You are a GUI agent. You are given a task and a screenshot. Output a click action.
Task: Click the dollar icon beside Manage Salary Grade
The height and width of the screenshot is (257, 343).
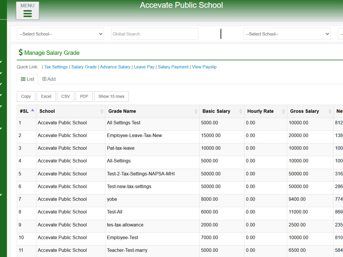[21, 52]
